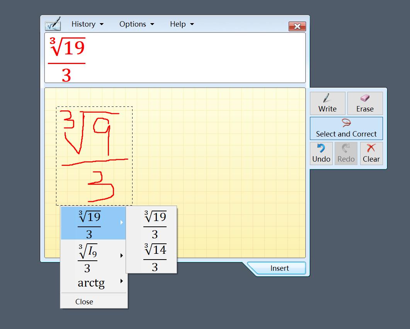
Task: Select the Erase tool
Action: point(365,103)
